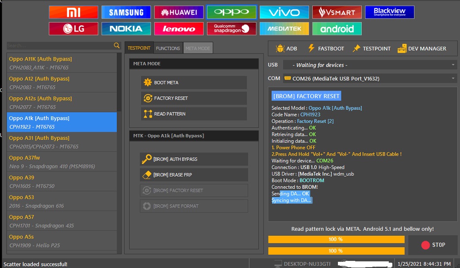The image size is (460, 268).
Task: Click the READ PATTERN button
Action: tap(194, 114)
